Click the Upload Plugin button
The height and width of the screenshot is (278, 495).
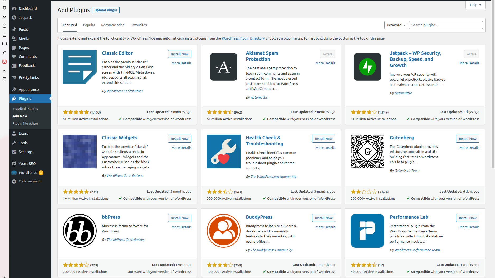click(x=106, y=10)
